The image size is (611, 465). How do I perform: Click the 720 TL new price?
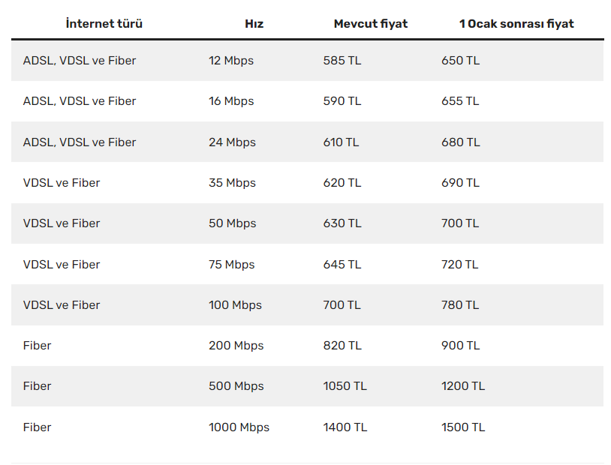[x=460, y=265]
